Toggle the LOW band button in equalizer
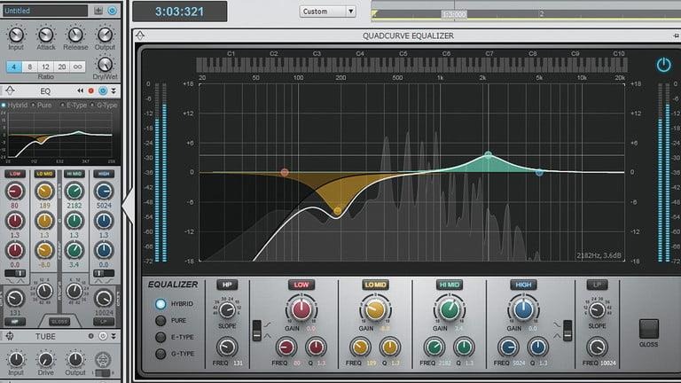The image size is (681, 383). 301,285
